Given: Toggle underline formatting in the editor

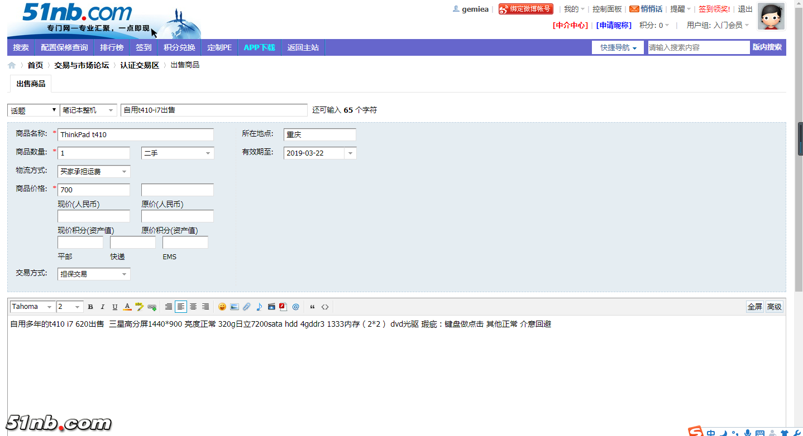Looking at the screenshot, I should (x=114, y=306).
